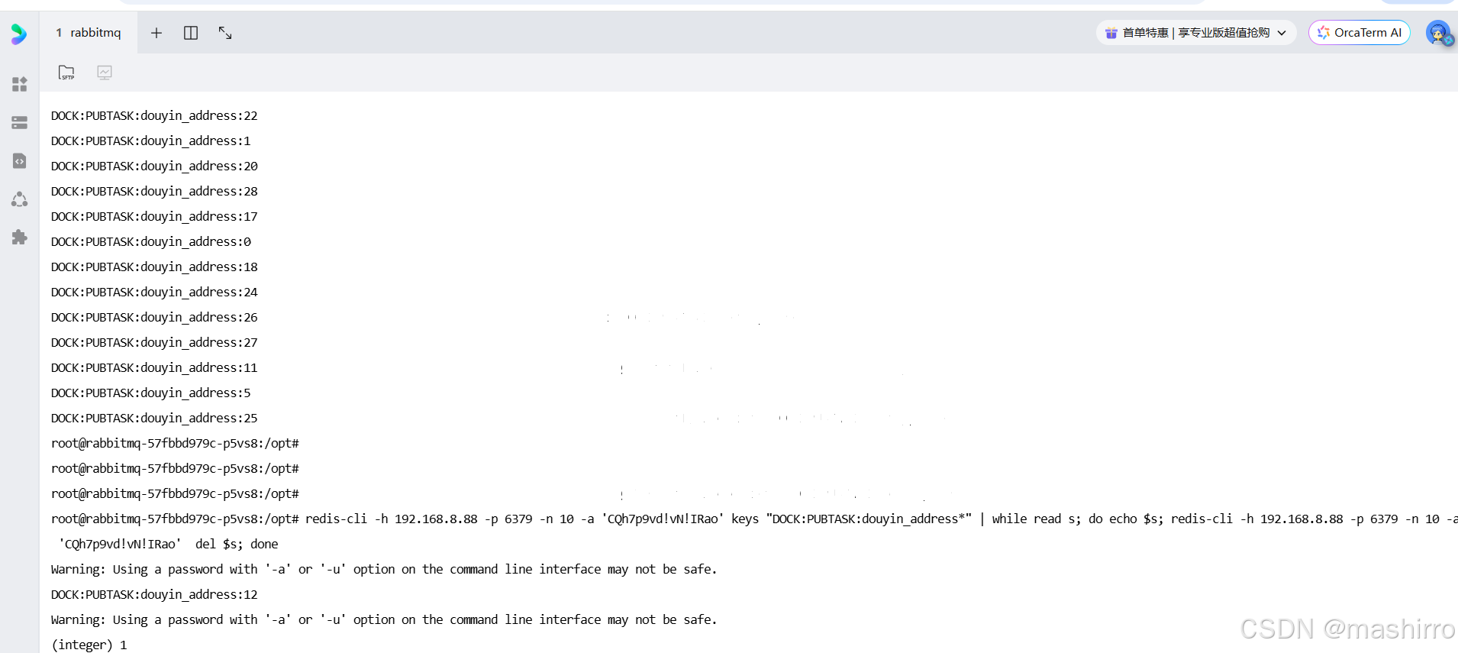
Task: Split the terminal pane
Action: click(x=191, y=33)
